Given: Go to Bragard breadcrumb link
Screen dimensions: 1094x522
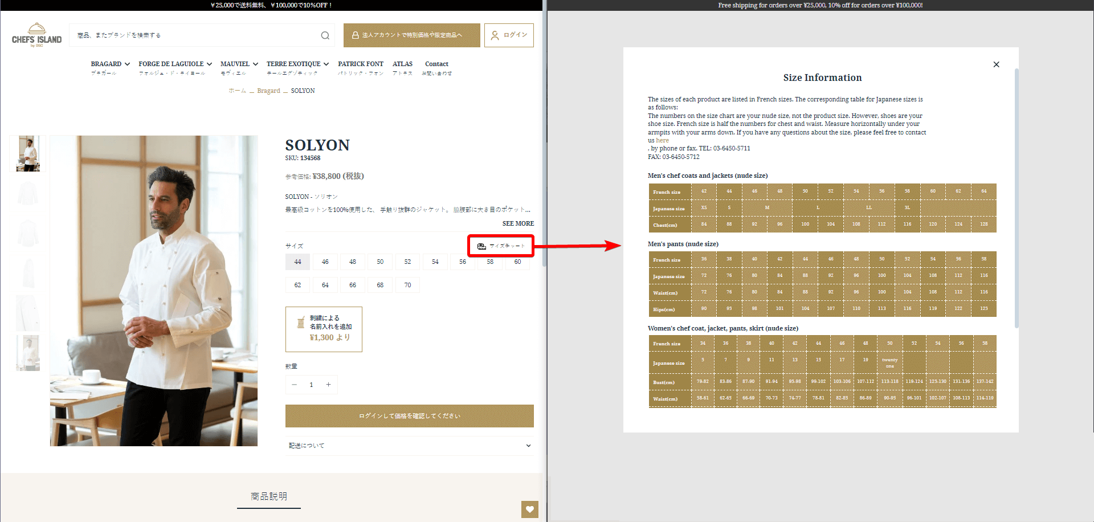Looking at the screenshot, I should pyautogui.click(x=268, y=91).
